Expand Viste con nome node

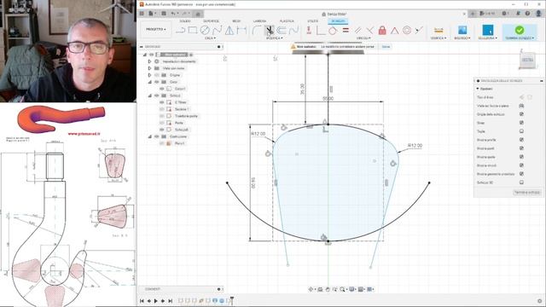tap(150, 68)
